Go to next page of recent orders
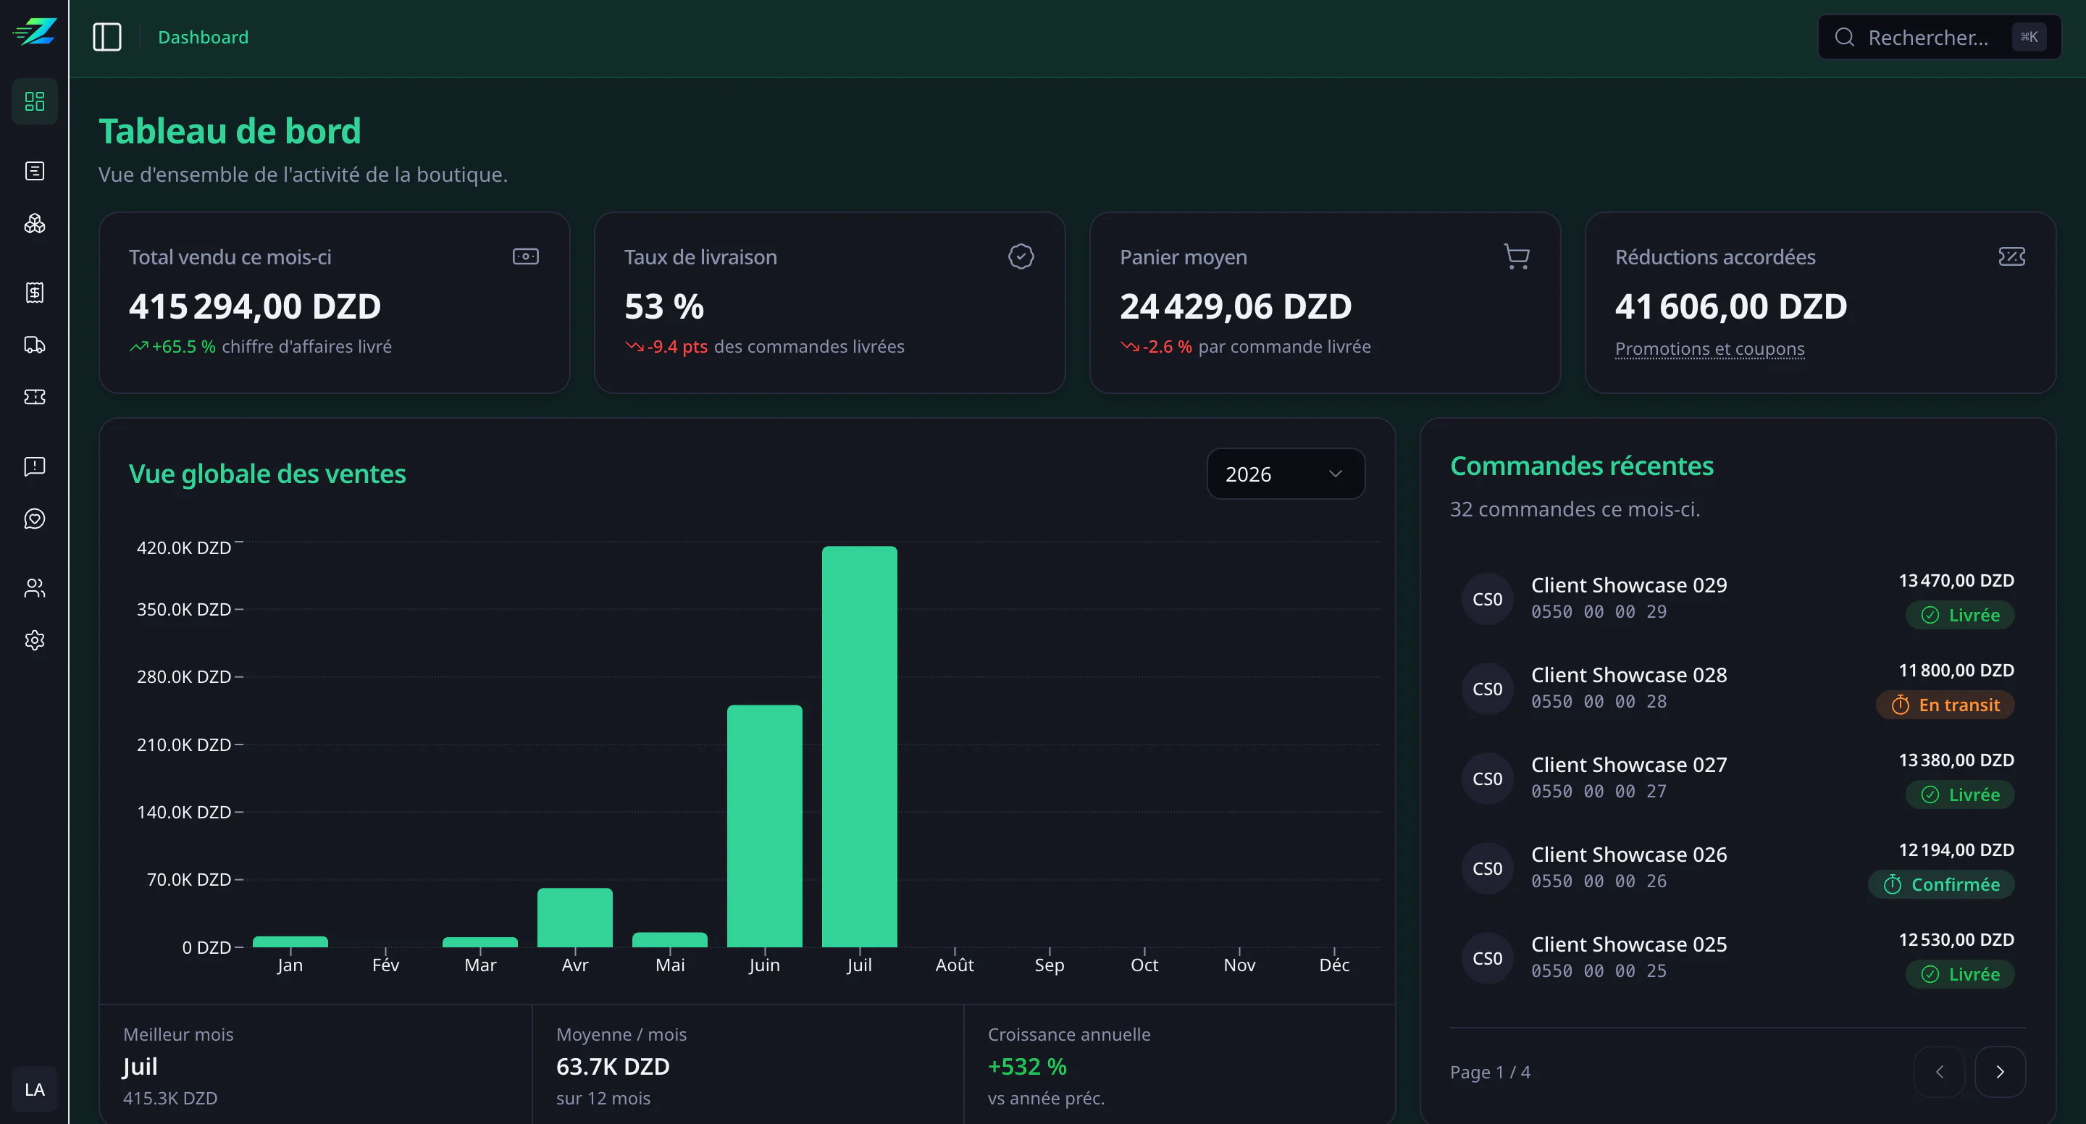This screenshot has width=2086, height=1124. coord(1999,1071)
